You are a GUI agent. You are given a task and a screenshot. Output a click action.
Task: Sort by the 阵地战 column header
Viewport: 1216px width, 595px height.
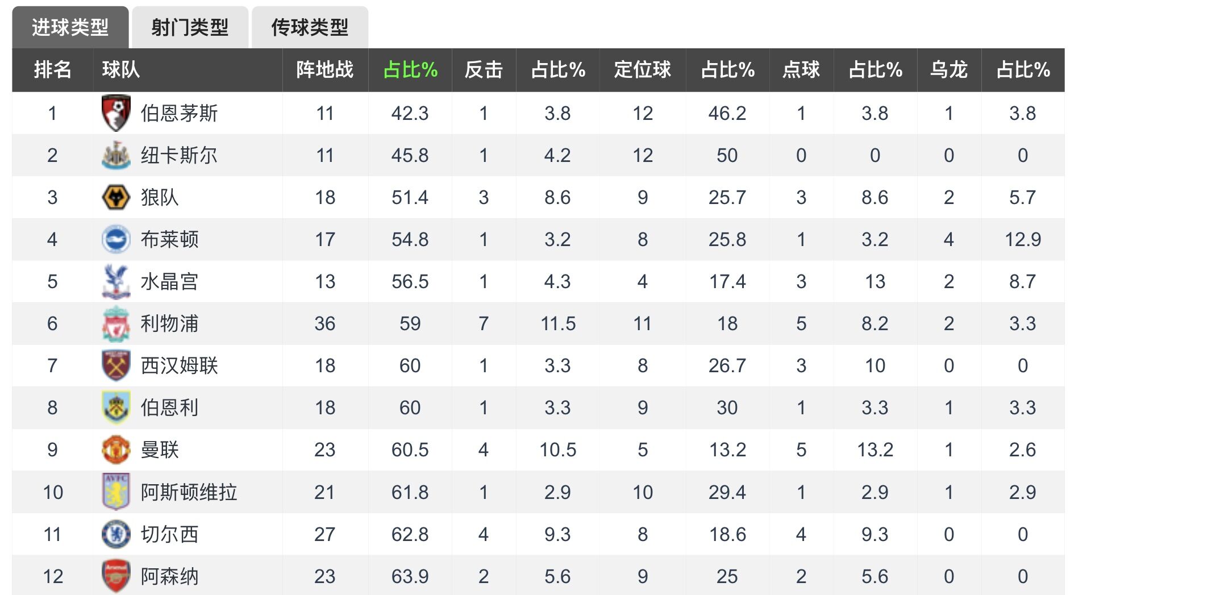324,70
